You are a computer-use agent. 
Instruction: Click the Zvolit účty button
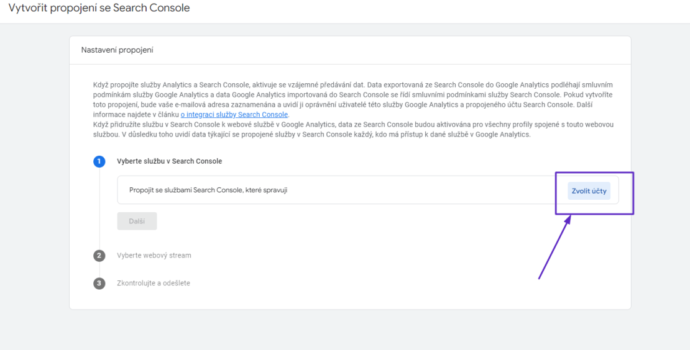pos(589,191)
